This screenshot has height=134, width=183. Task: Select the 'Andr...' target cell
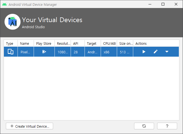click(93, 52)
